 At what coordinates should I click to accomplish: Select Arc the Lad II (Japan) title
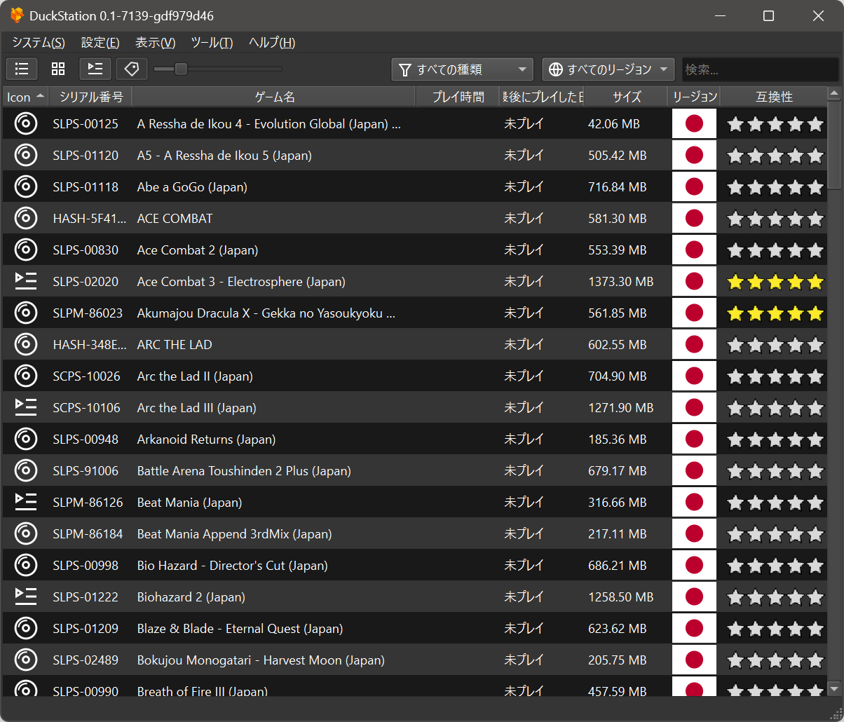[x=195, y=376]
